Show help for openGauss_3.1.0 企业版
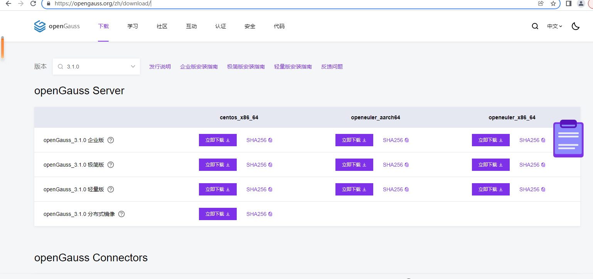 111,140
